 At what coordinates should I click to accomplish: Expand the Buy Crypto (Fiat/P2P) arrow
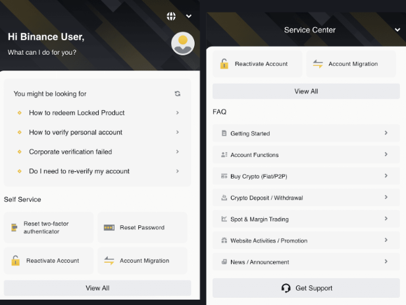(386, 177)
